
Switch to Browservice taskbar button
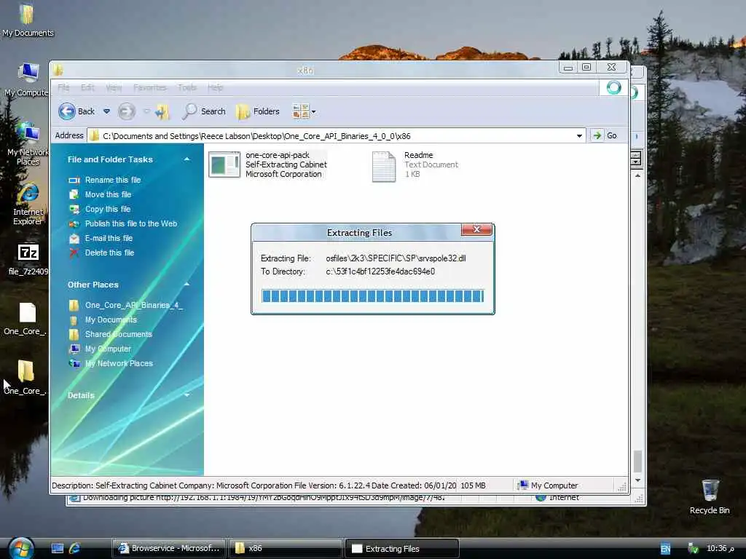169,548
